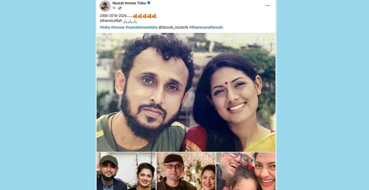Screen dimensions: 369x190
Task: Click the first smiling-hearts emoji
Action: 135,16
